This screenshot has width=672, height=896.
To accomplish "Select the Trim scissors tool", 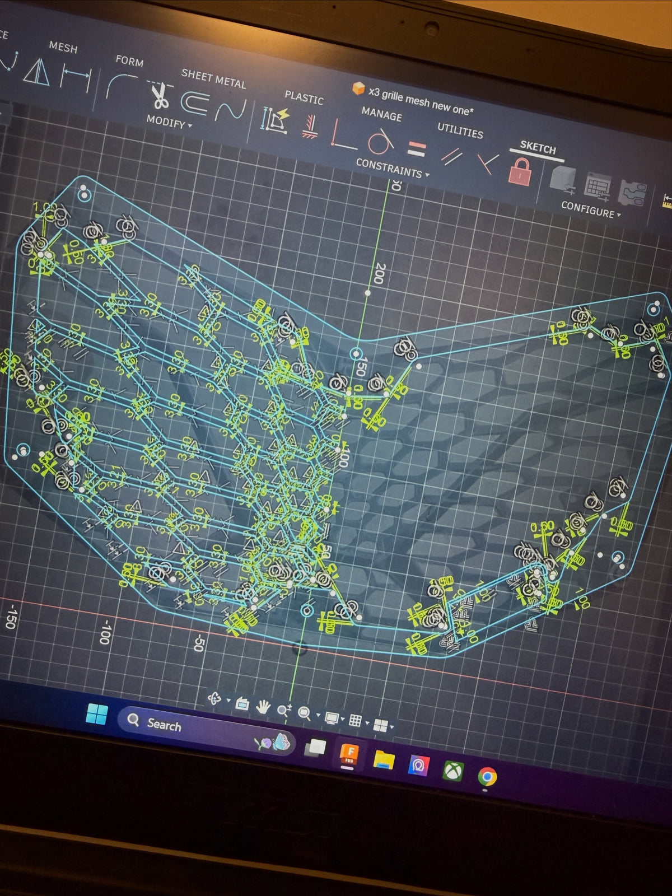I will (160, 95).
